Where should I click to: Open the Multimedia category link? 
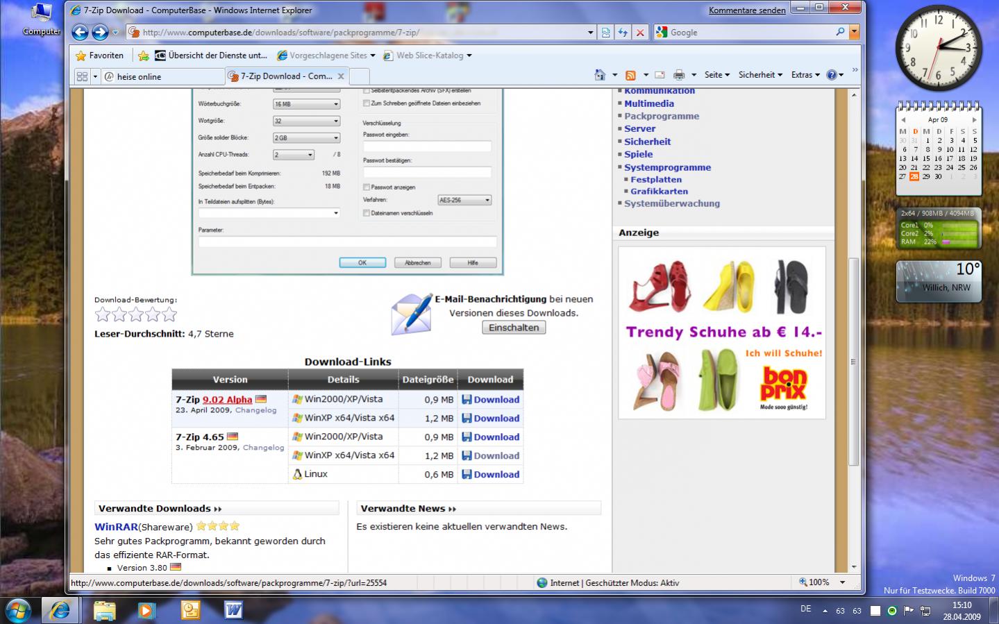[649, 103]
